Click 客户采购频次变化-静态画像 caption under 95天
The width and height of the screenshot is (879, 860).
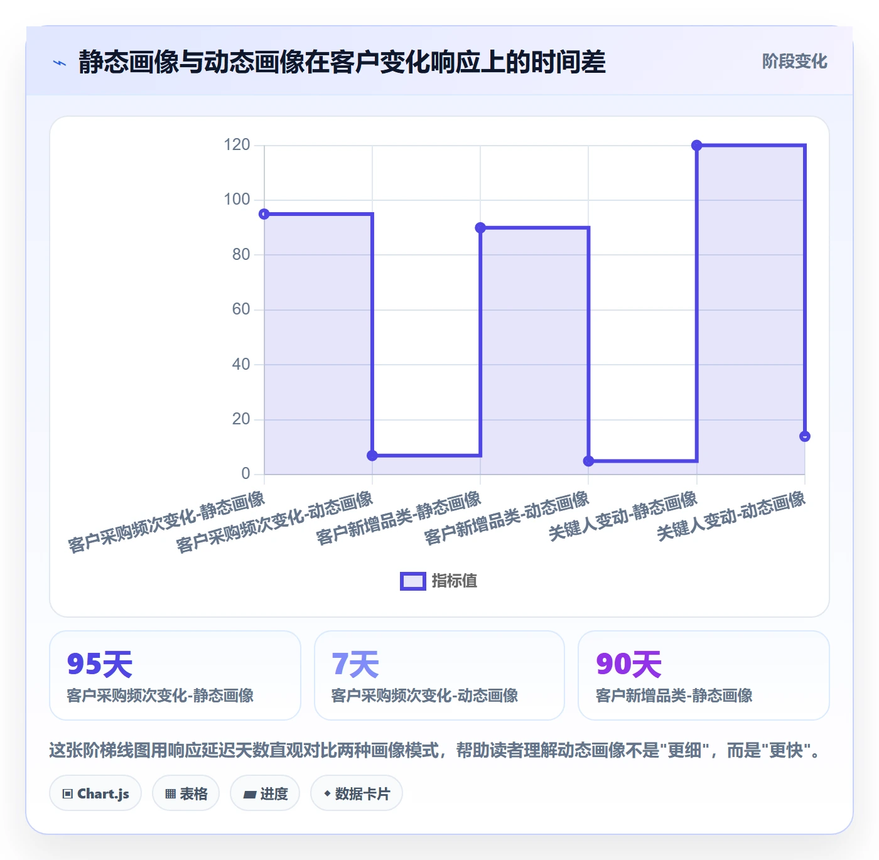pos(160,696)
